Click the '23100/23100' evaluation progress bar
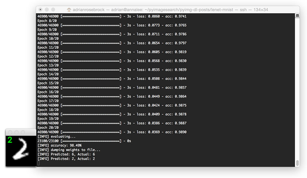Viewport: 307px width, 178px height. [91, 141]
